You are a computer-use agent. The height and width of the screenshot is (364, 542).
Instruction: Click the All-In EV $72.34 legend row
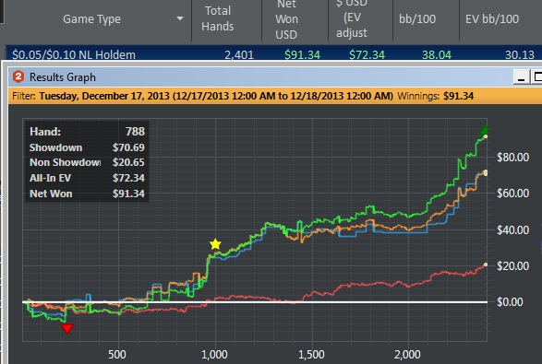87,178
